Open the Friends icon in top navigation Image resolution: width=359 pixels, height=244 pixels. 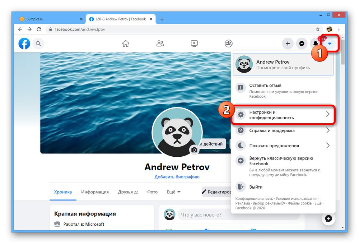[x=160, y=43]
